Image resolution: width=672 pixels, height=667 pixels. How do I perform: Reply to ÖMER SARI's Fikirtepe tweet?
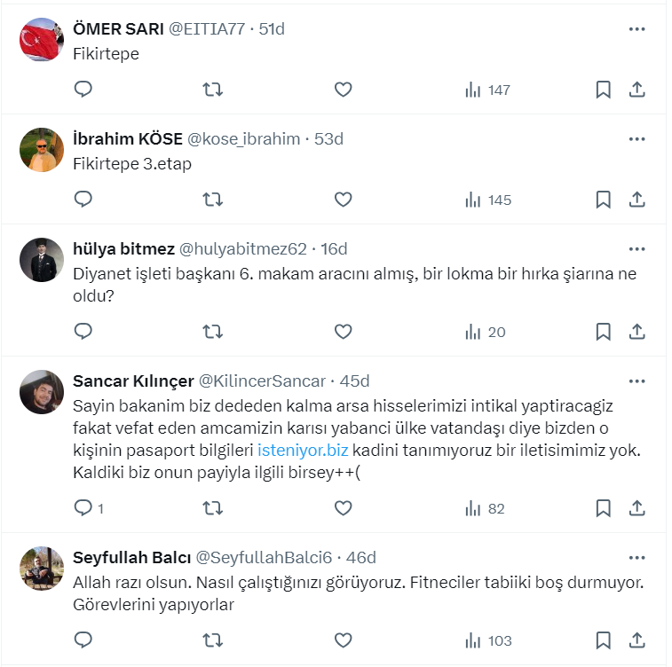[83, 90]
